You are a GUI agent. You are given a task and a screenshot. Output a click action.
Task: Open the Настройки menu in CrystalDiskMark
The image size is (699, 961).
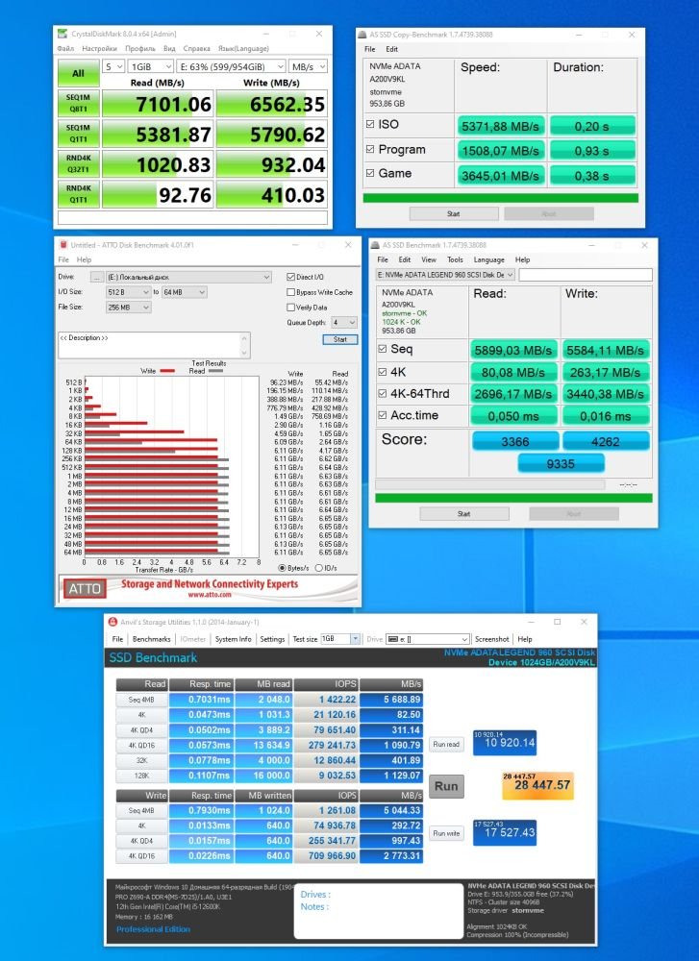(99, 48)
